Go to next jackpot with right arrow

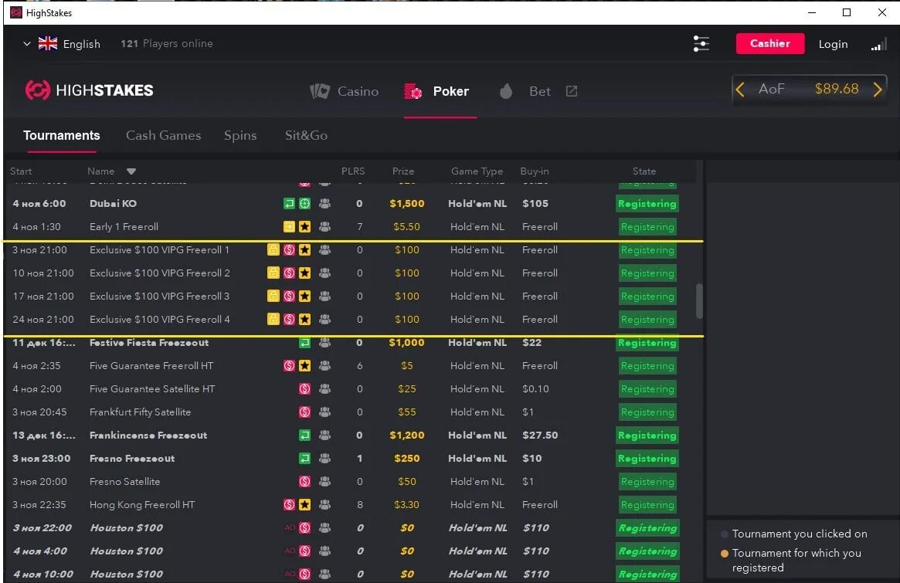pos(878,89)
